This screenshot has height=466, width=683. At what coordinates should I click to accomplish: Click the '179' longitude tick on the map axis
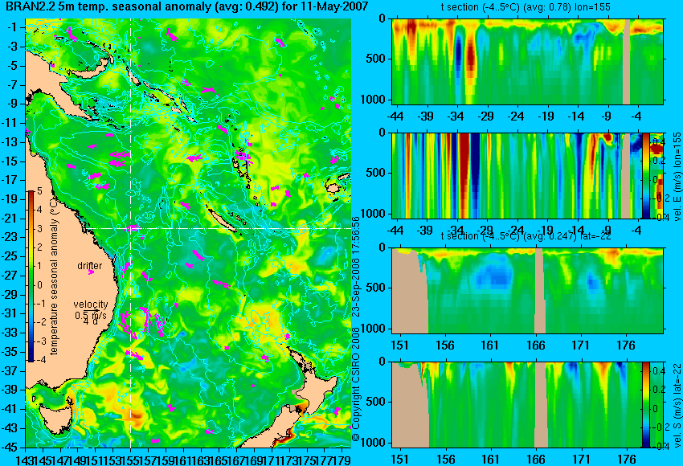(x=342, y=460)
